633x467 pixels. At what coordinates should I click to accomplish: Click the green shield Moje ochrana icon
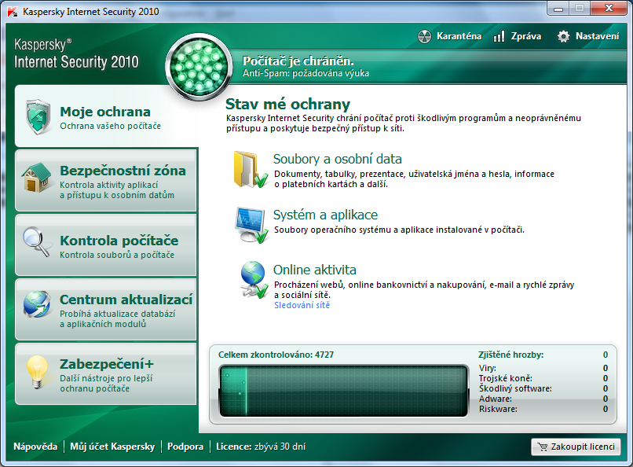tap(38, 117)
